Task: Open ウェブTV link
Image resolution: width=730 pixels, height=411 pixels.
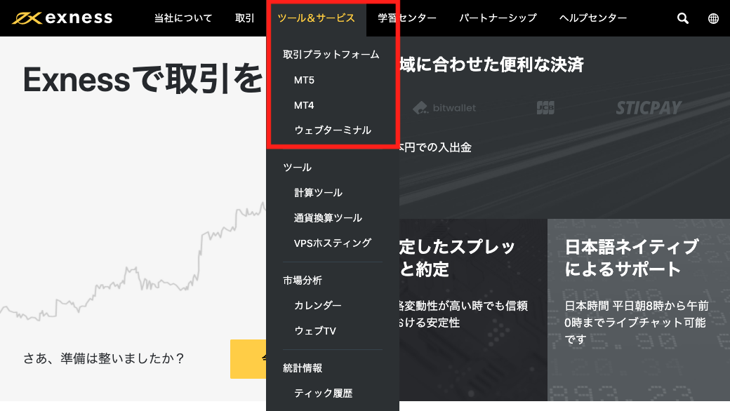Action: point(314,330)
